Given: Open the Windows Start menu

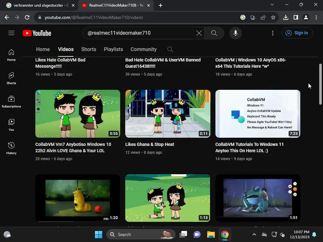Looking at the screenshot, I should click(x=98, y=234).
